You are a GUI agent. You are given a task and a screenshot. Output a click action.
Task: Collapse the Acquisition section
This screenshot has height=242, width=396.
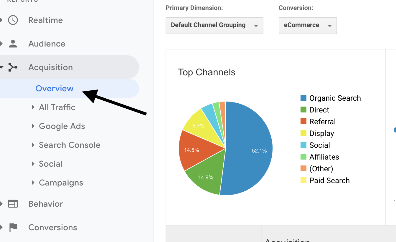[50, 67]
